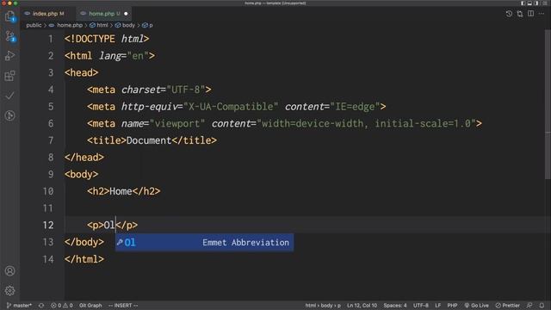Click the Prettier status item
The height and width of the screenshot is (310, 551).
[x=507, y=306]
